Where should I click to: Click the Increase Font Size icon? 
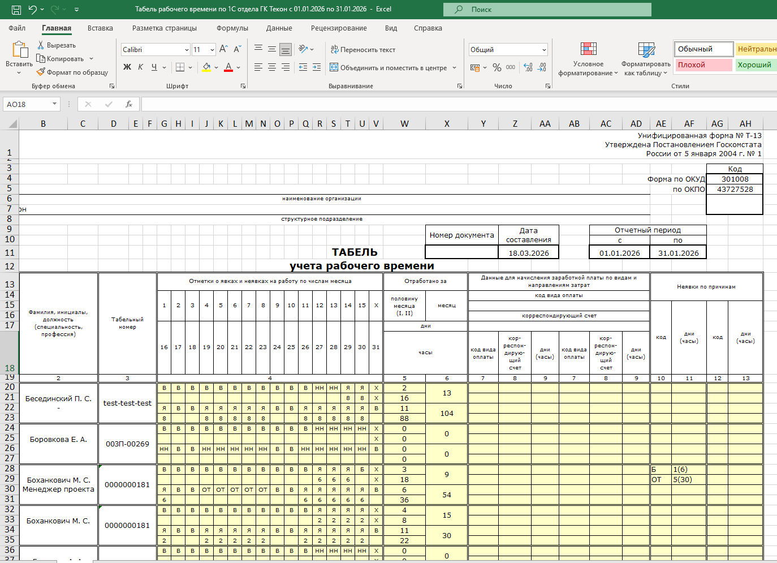click(x=223, y=50)
